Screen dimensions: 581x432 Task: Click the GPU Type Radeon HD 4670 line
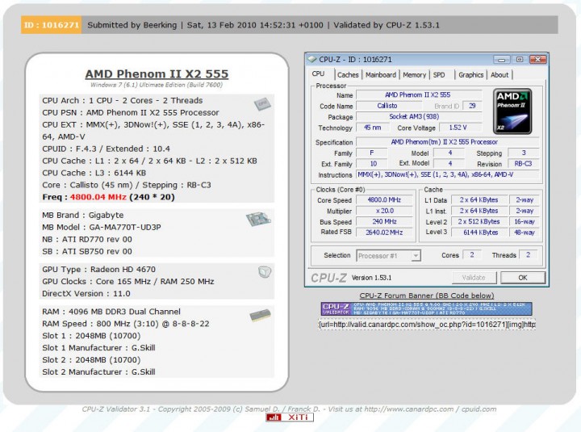click(98, 270)
